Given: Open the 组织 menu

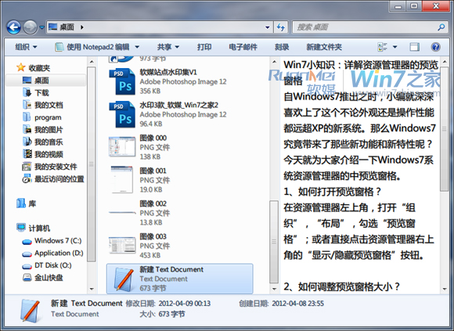Looking at the screenshot, I should click(x=26, y=47).
